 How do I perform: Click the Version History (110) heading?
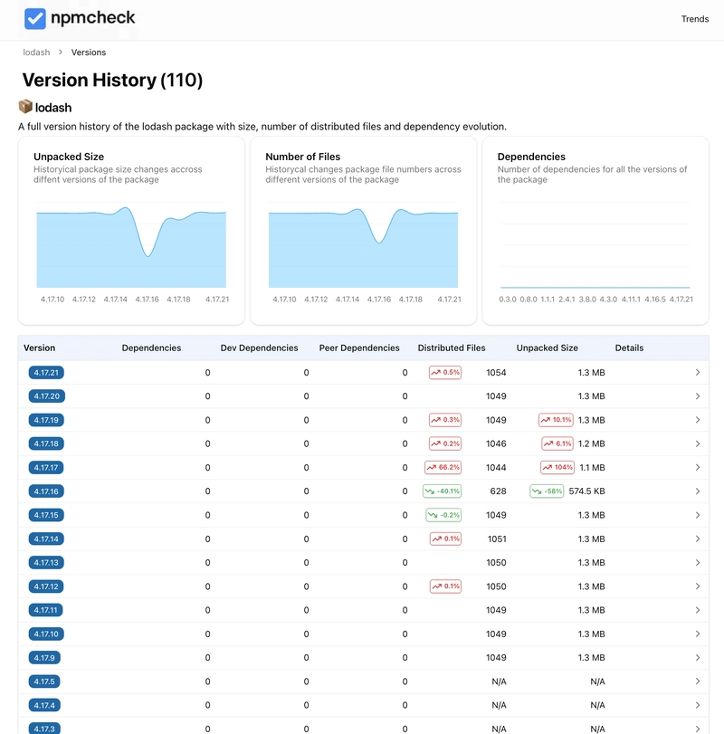point(112,80)
